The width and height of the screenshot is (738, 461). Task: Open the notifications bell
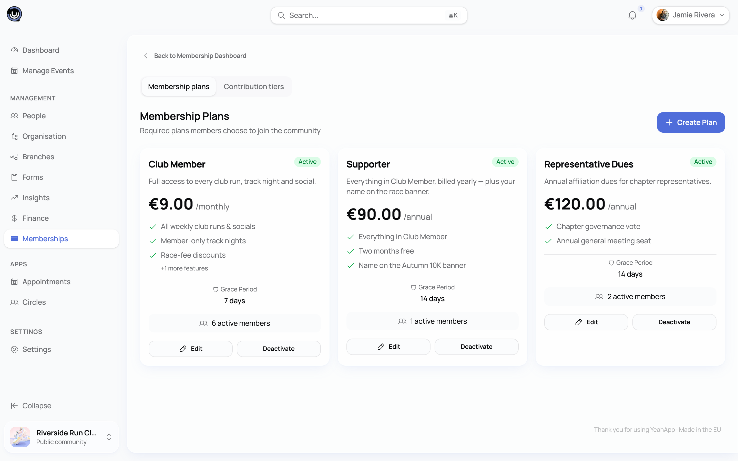click(632, 15)
